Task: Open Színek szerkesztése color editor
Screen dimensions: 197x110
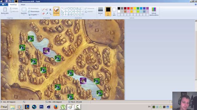Action: (154, 12)
